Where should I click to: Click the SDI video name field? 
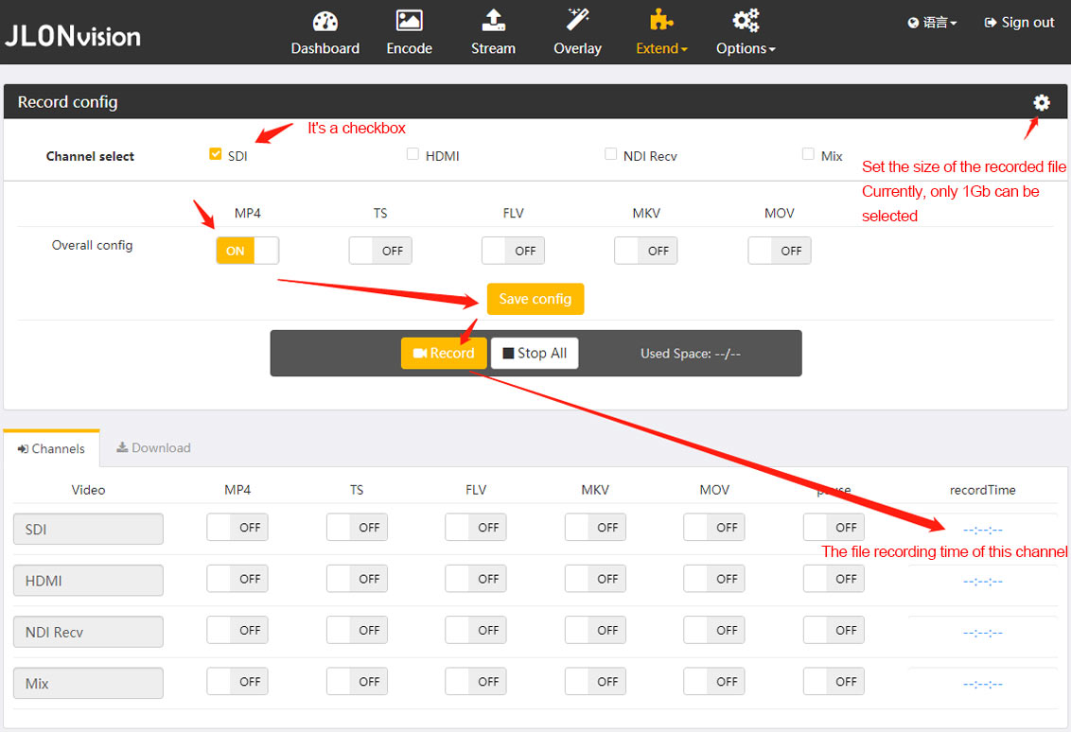point(88,530)
